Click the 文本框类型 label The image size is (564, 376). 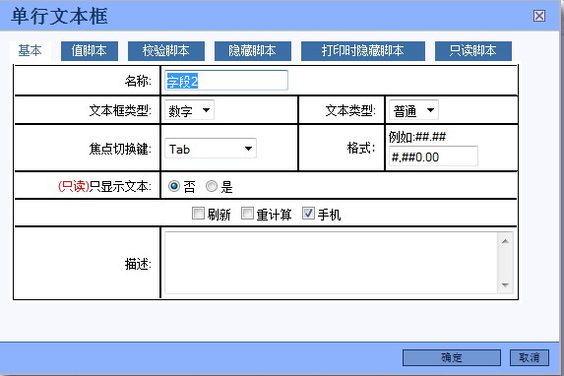(120, 110)
